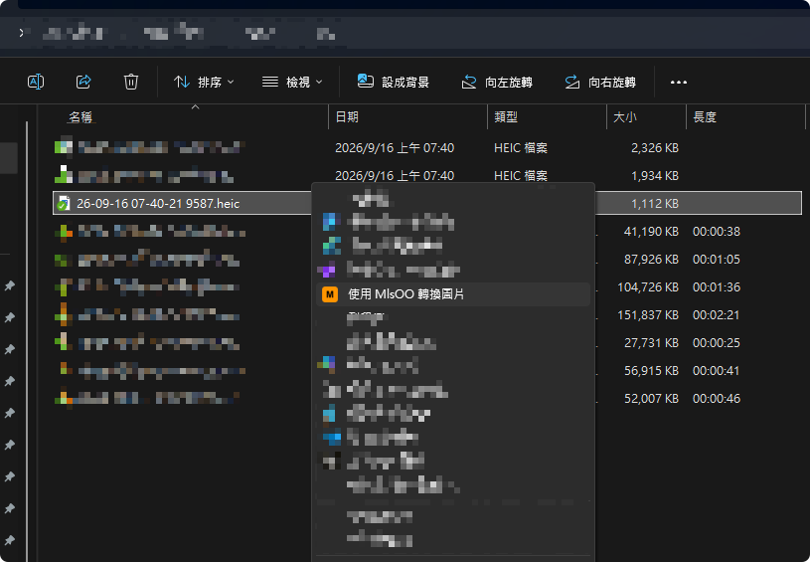810x562 pixels.
Task: Click the date in the 1,934 KB row
Action: click(x=395, y=176)
